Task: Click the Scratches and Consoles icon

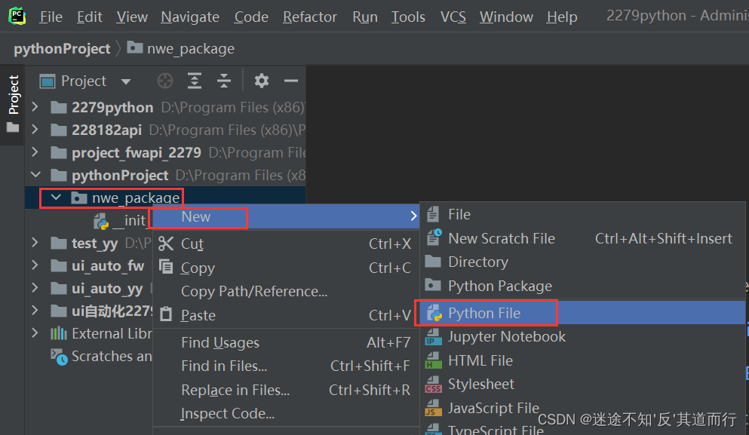Action: click(x=60, y=356)
